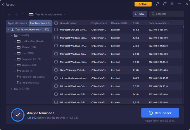Click the navigate forward arrow icon
This screenshot has width=190, height=130.
pyautogui.click(x=16, y=15)
